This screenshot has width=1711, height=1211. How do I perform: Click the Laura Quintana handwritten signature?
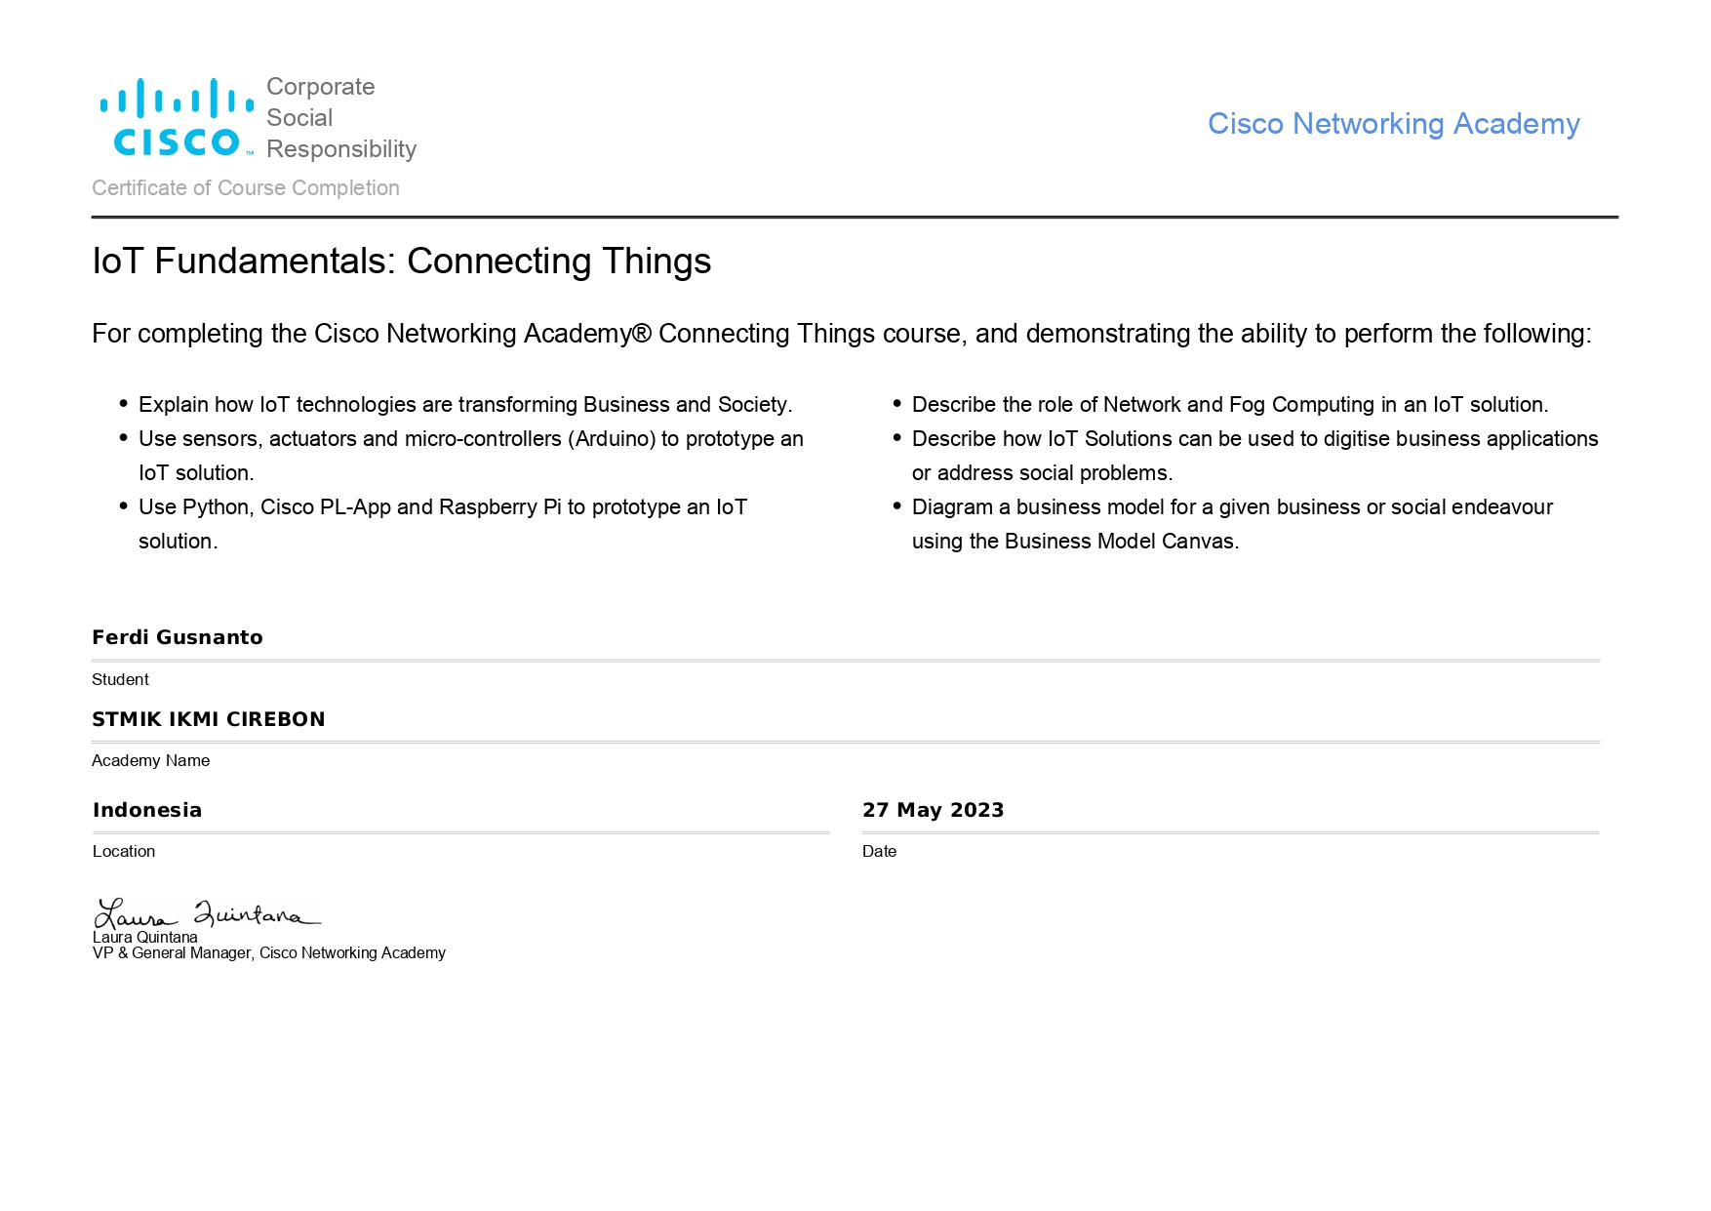[206, 914]
